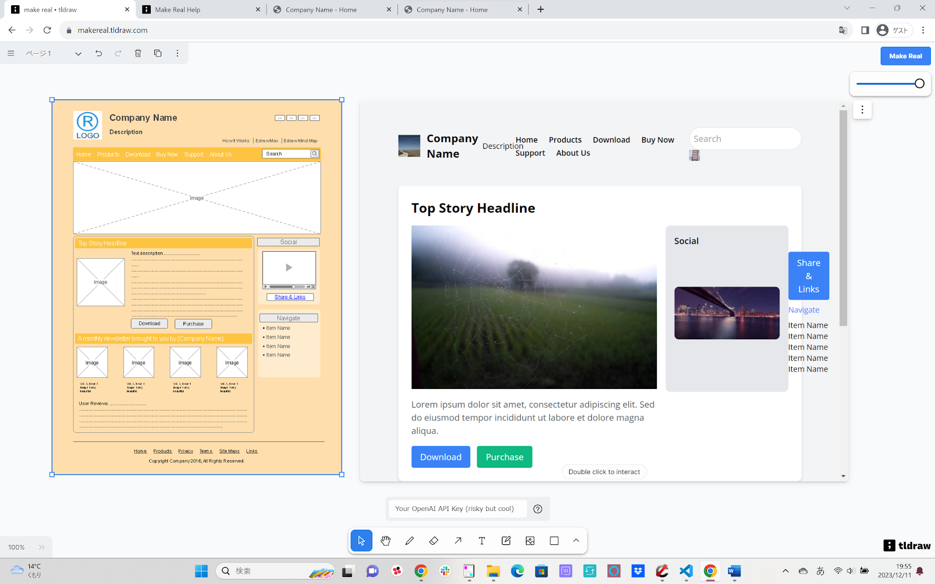Click the Navigate link in preview
This screenshot has width=935, height=584.
pos(804,310)
